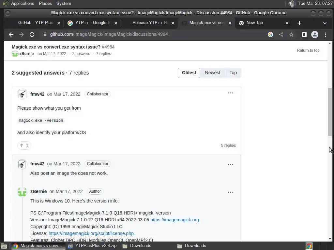Click the volume speaker icon
The width and height of the screenshot is (334, 250).
pos(291,4)
